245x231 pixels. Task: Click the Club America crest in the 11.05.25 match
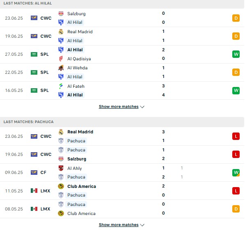(61, 186)
